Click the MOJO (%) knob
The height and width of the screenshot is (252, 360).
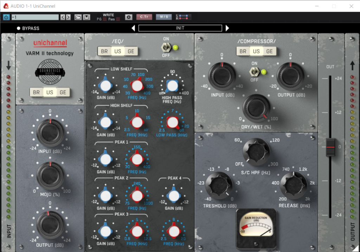(50, 175)
